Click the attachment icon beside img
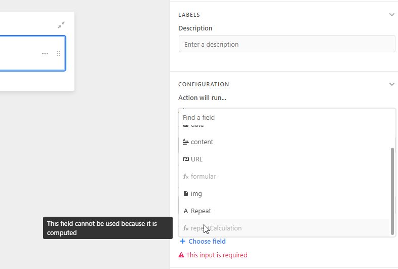Screen dimensions: 398x269 186,194
